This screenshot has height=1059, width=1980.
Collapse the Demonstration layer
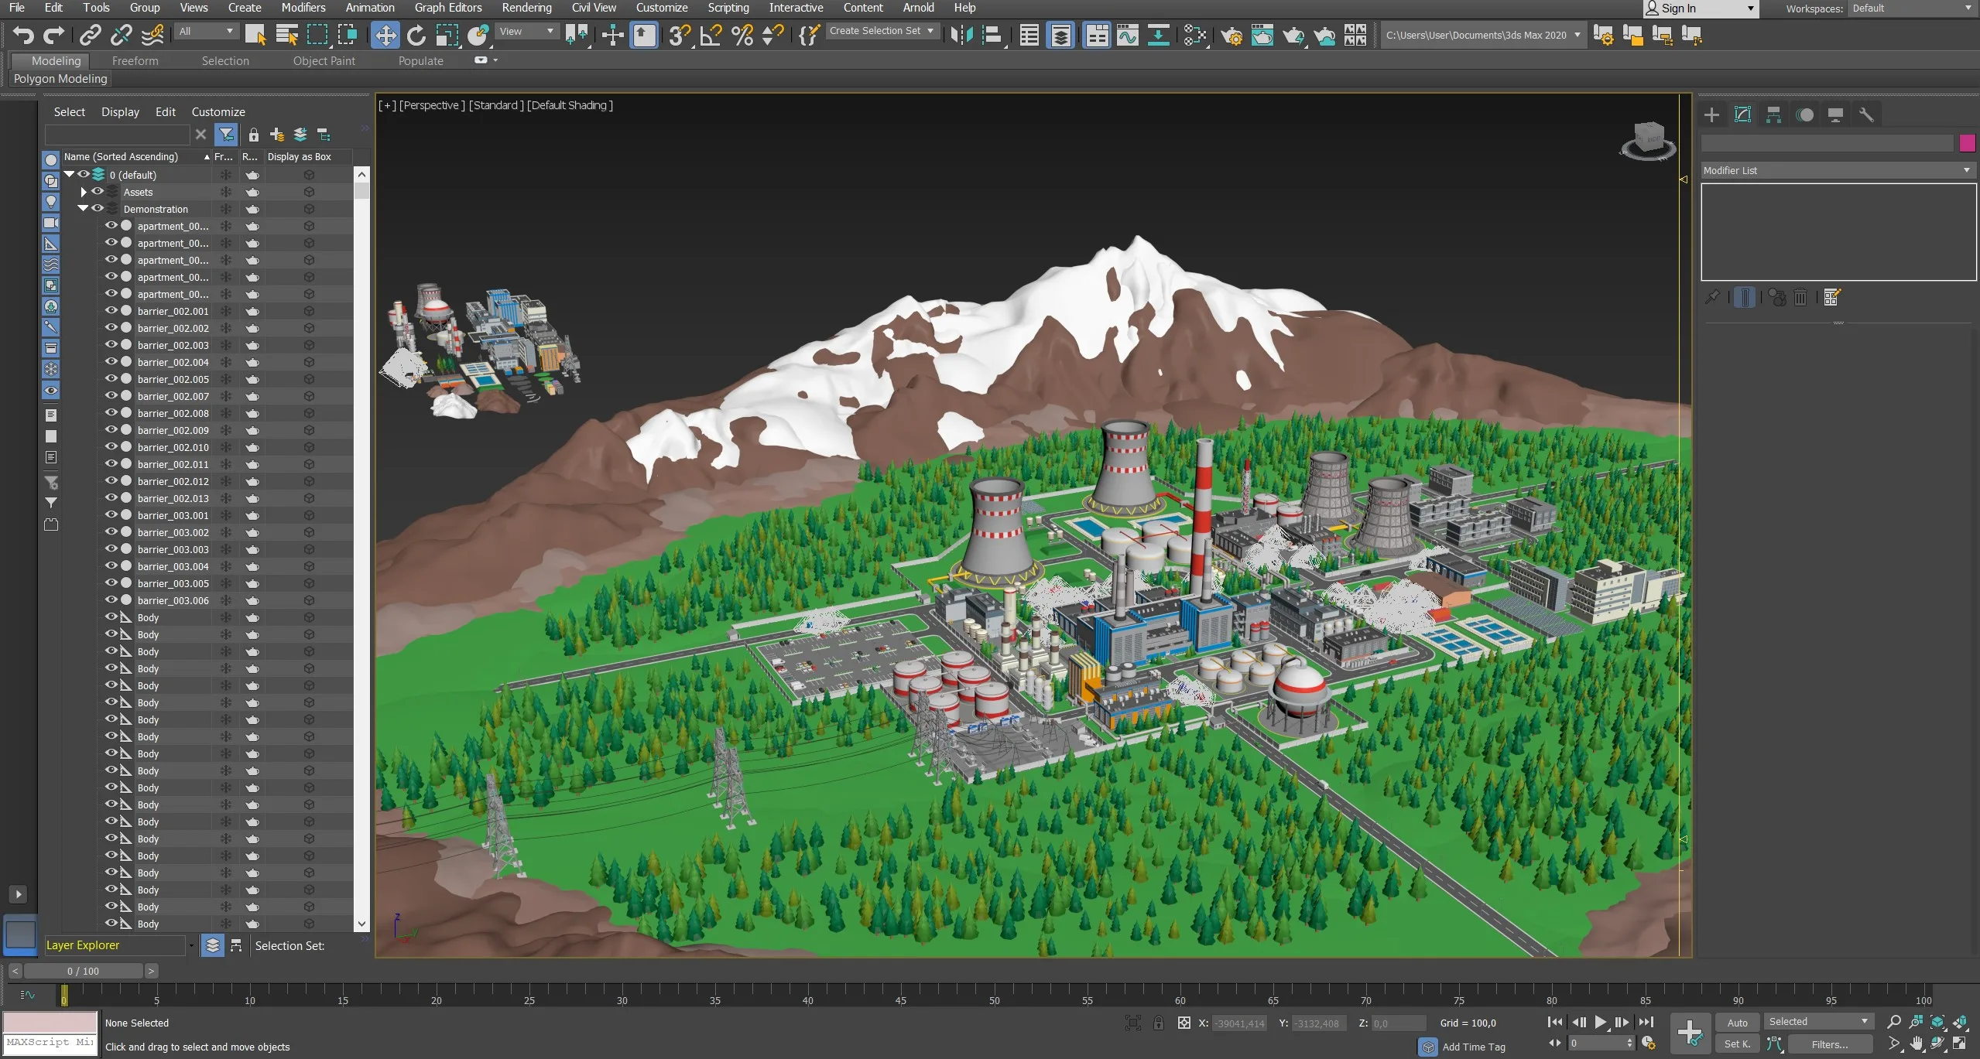click(83, 209)
